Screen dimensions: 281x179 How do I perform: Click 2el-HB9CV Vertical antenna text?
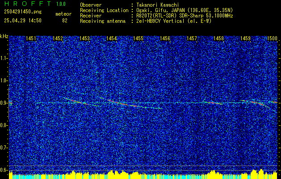click(174, 21)
